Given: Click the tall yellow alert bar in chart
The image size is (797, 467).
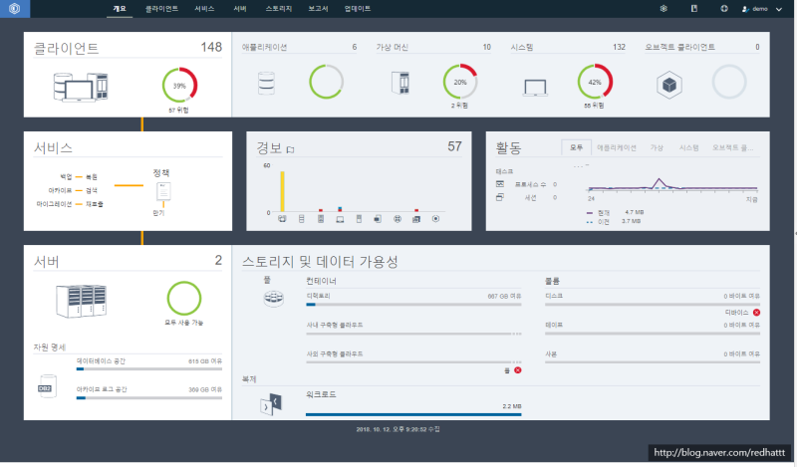Looking at the screenshot, I should click(282, 191).
